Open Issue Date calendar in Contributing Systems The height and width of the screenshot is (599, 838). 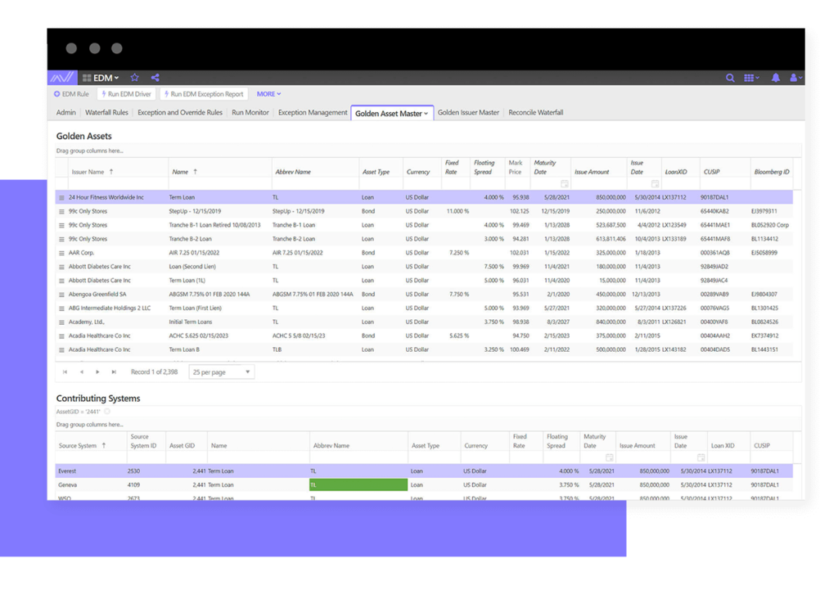click(x=701, y=458)
